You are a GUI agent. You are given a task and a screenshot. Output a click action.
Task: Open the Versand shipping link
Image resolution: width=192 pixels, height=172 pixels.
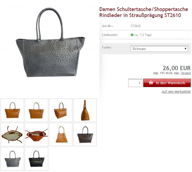coord(186,73)
